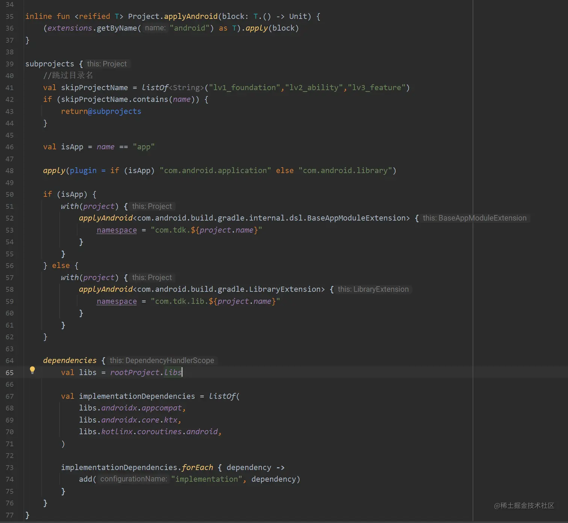The height and width of the screenshot is (523, 568).
Task: Click the 'this: Project' hint after subprojects
Action: click(x=107, y=64)
